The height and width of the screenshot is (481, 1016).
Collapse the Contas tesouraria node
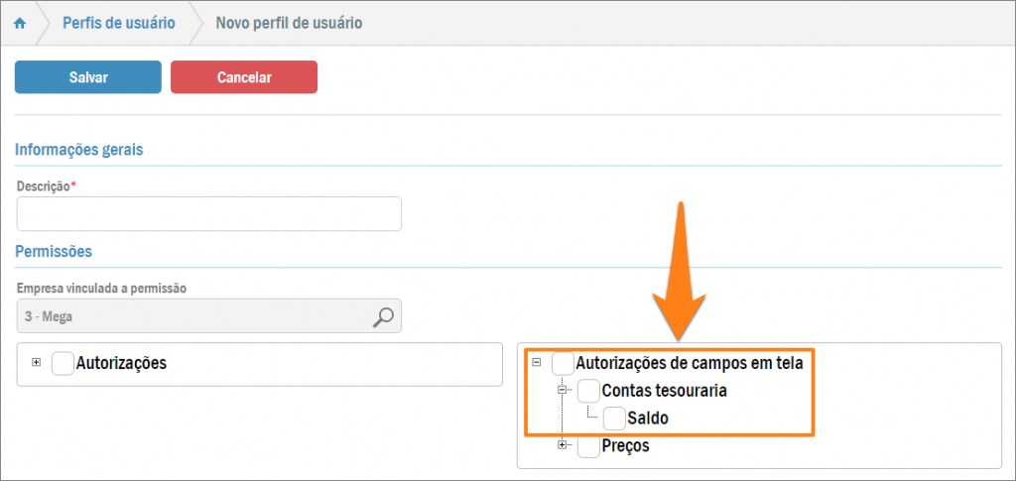tap(563, 390)
